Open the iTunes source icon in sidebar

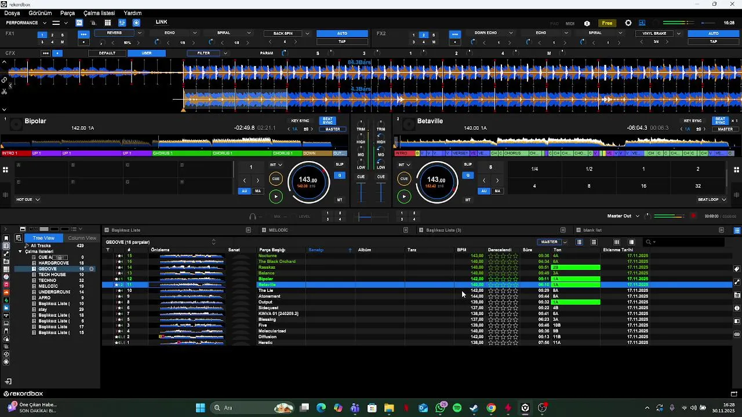coord(6,277)
